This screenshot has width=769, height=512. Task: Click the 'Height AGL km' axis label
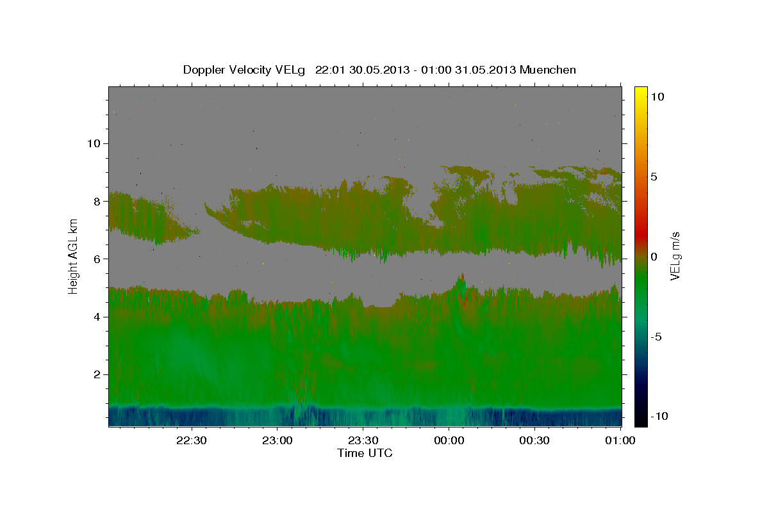pyautogui.click(x=73, y=257)
